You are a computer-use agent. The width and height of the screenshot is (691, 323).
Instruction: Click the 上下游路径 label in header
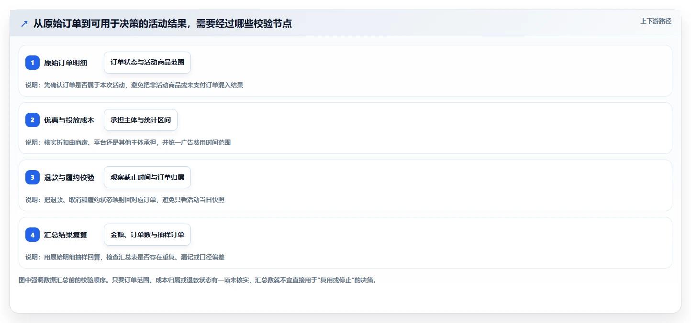pos(656,21)
